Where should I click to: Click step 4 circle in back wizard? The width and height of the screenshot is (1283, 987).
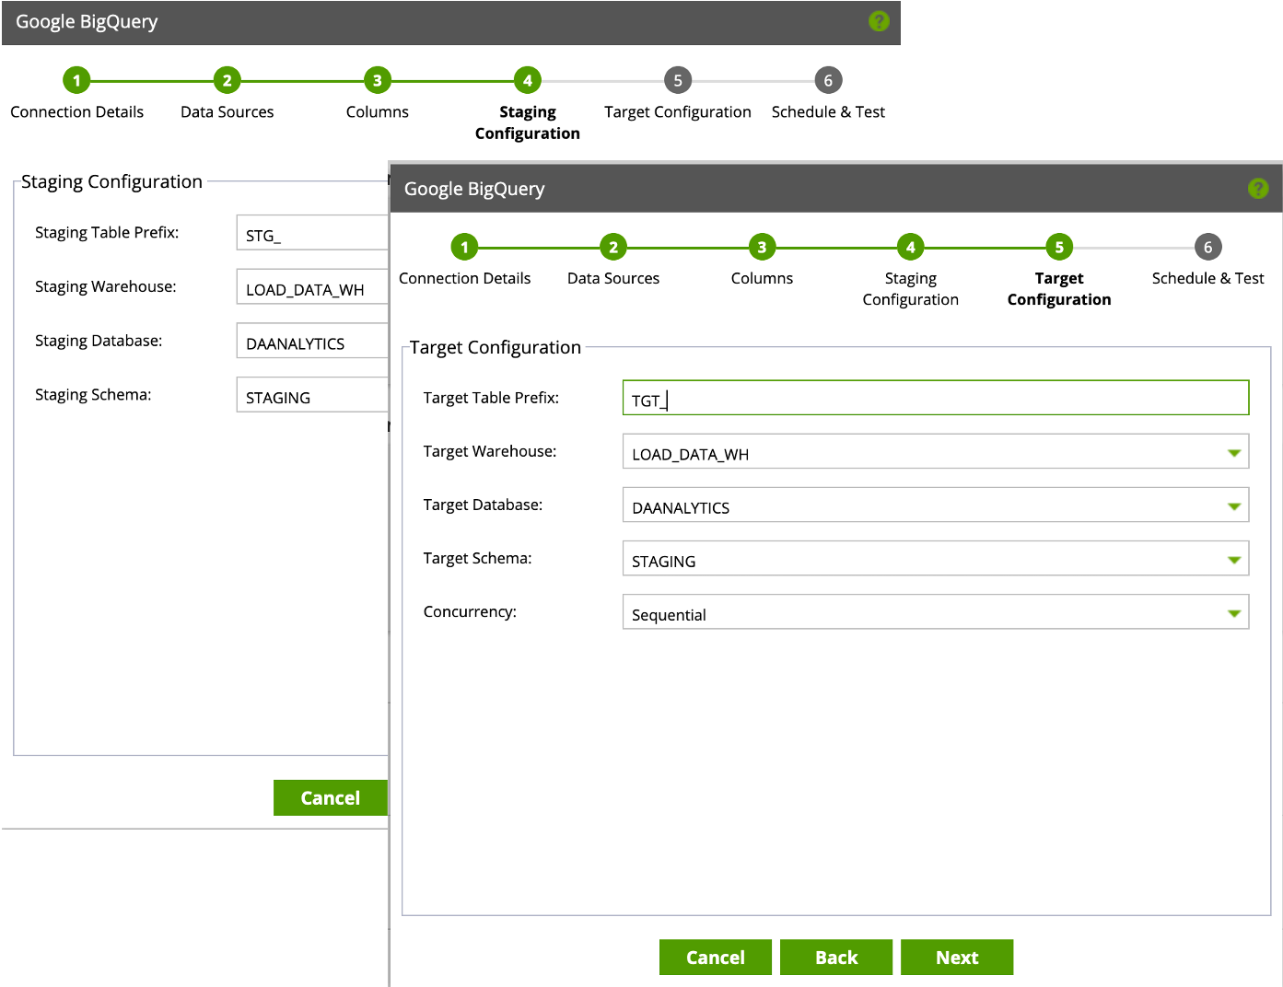(527, 80)
